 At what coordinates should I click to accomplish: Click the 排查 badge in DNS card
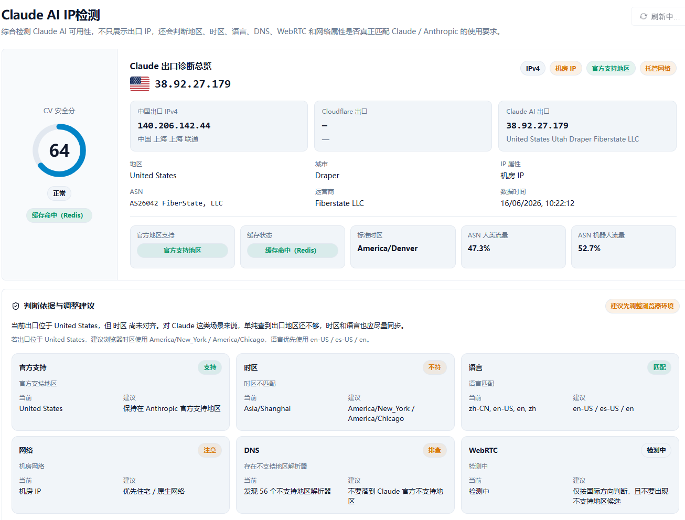[x=435, y=450]
